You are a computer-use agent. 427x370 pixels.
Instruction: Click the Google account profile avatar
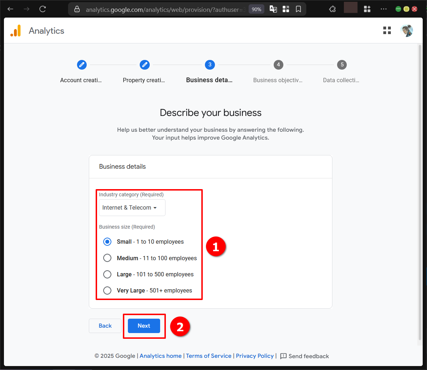(x=407, y=31)
